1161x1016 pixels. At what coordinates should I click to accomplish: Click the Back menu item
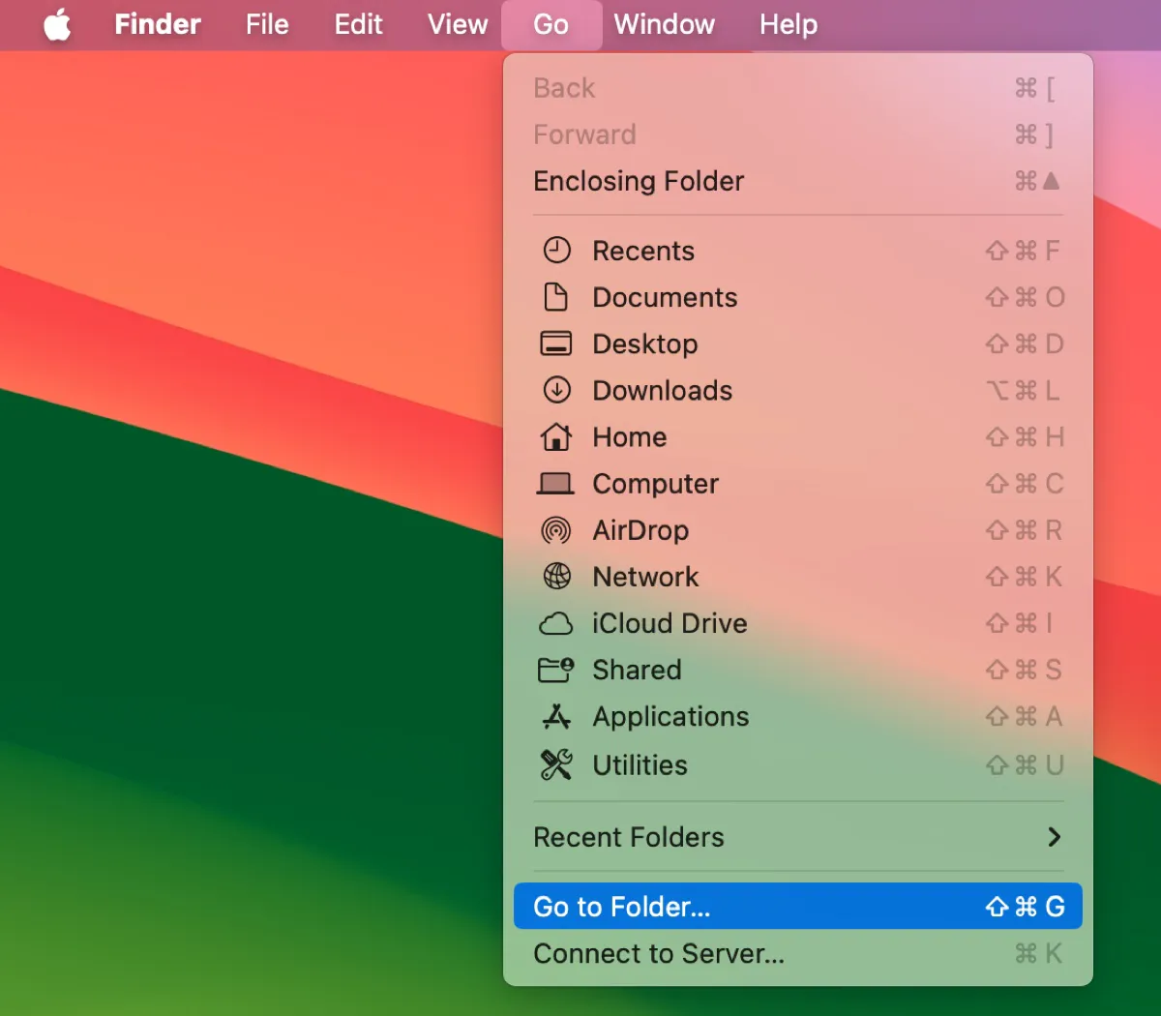click(x=798, y=88)
